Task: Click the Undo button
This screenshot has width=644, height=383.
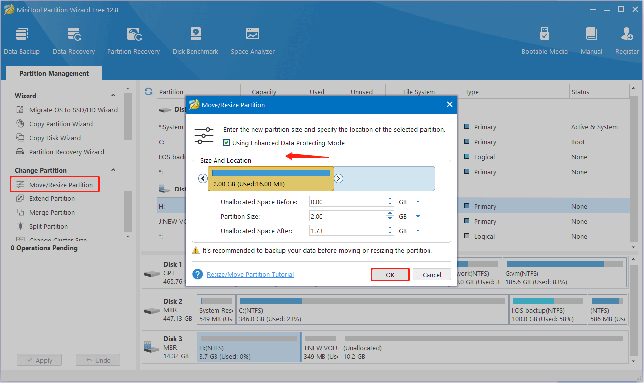Action: [x=98, y=360]
